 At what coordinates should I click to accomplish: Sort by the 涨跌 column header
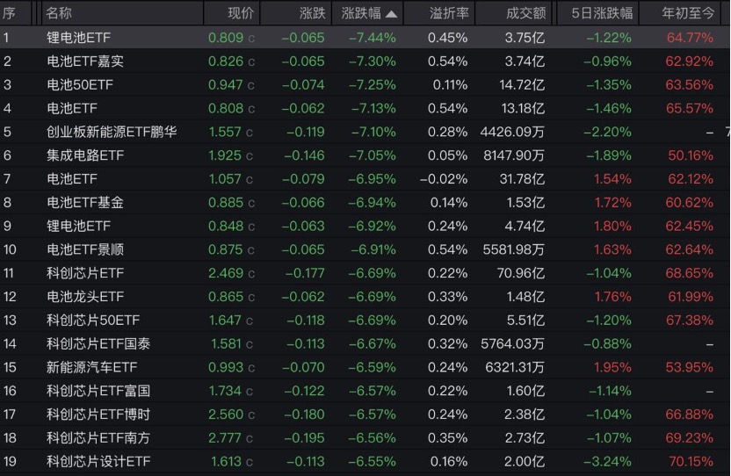pyautogui.click(x=312, y=13)
